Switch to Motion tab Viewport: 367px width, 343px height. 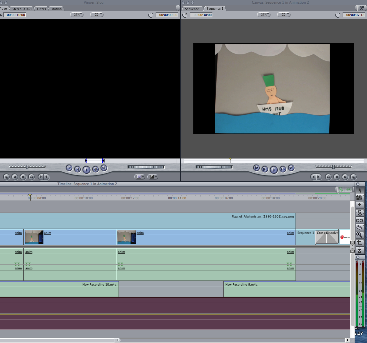click(x=56, y=9)
